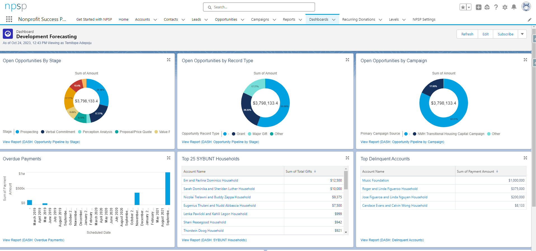This screenshot has height=251, width=536.
Task: Click the Major Gift legend dot
Action: coord(250,134)
